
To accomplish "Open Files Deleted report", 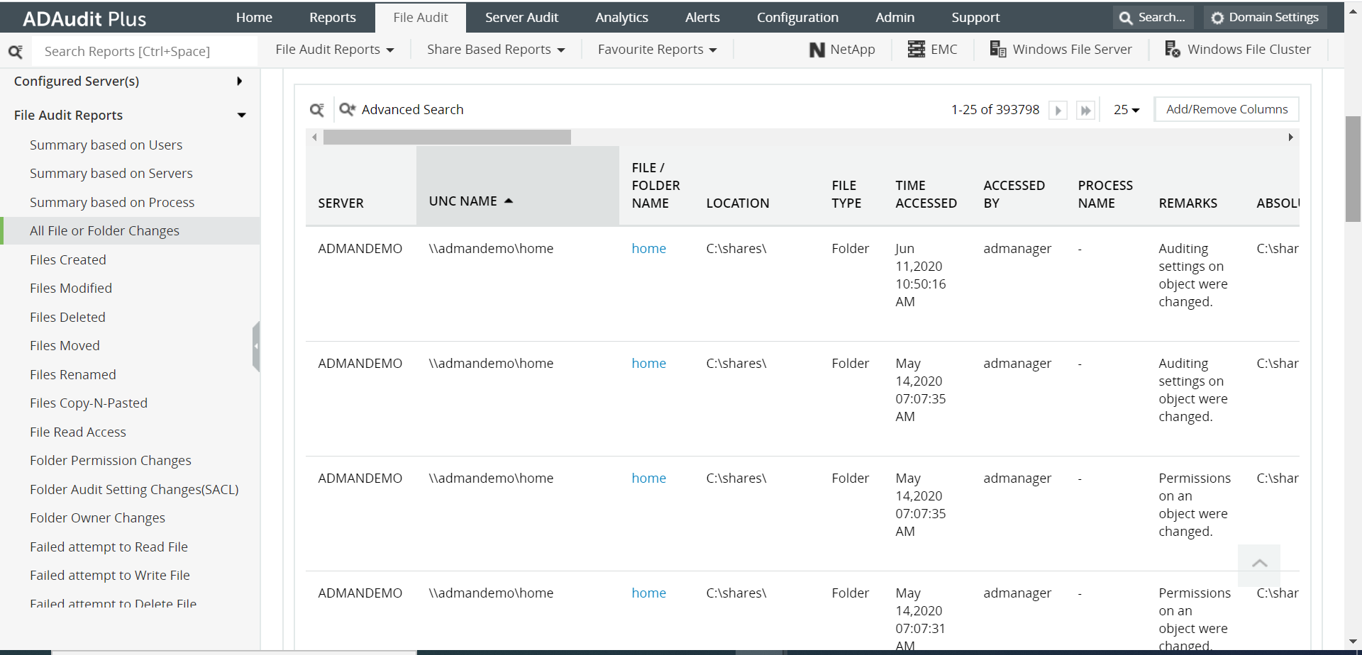I will click(67, 318).
